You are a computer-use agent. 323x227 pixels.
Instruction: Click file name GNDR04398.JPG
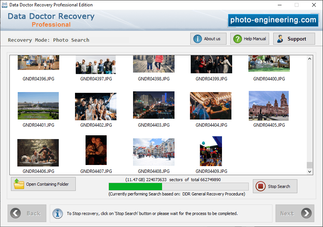tap(154, 79)
